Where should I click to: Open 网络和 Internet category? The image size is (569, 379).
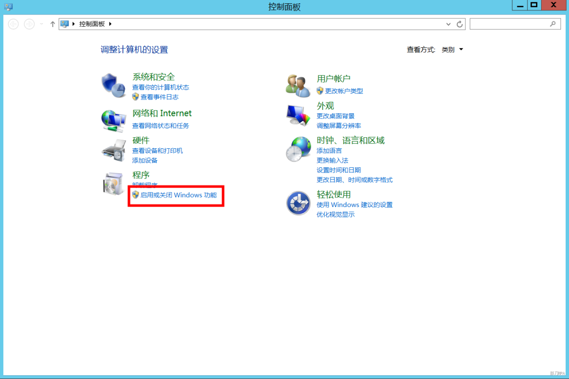(162, 113)
